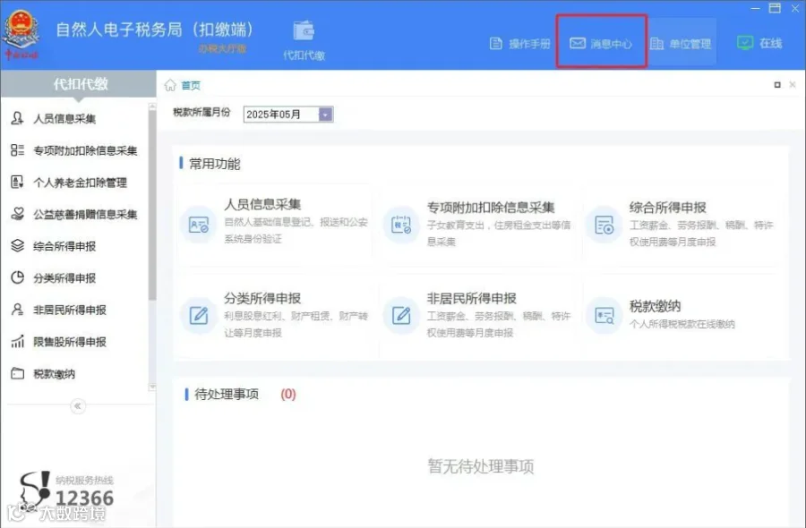The height and width of the screenshot is (528, 806).
Task: Click 人员信息采集 card icon in 常用功能
Action: pos(199,225)
